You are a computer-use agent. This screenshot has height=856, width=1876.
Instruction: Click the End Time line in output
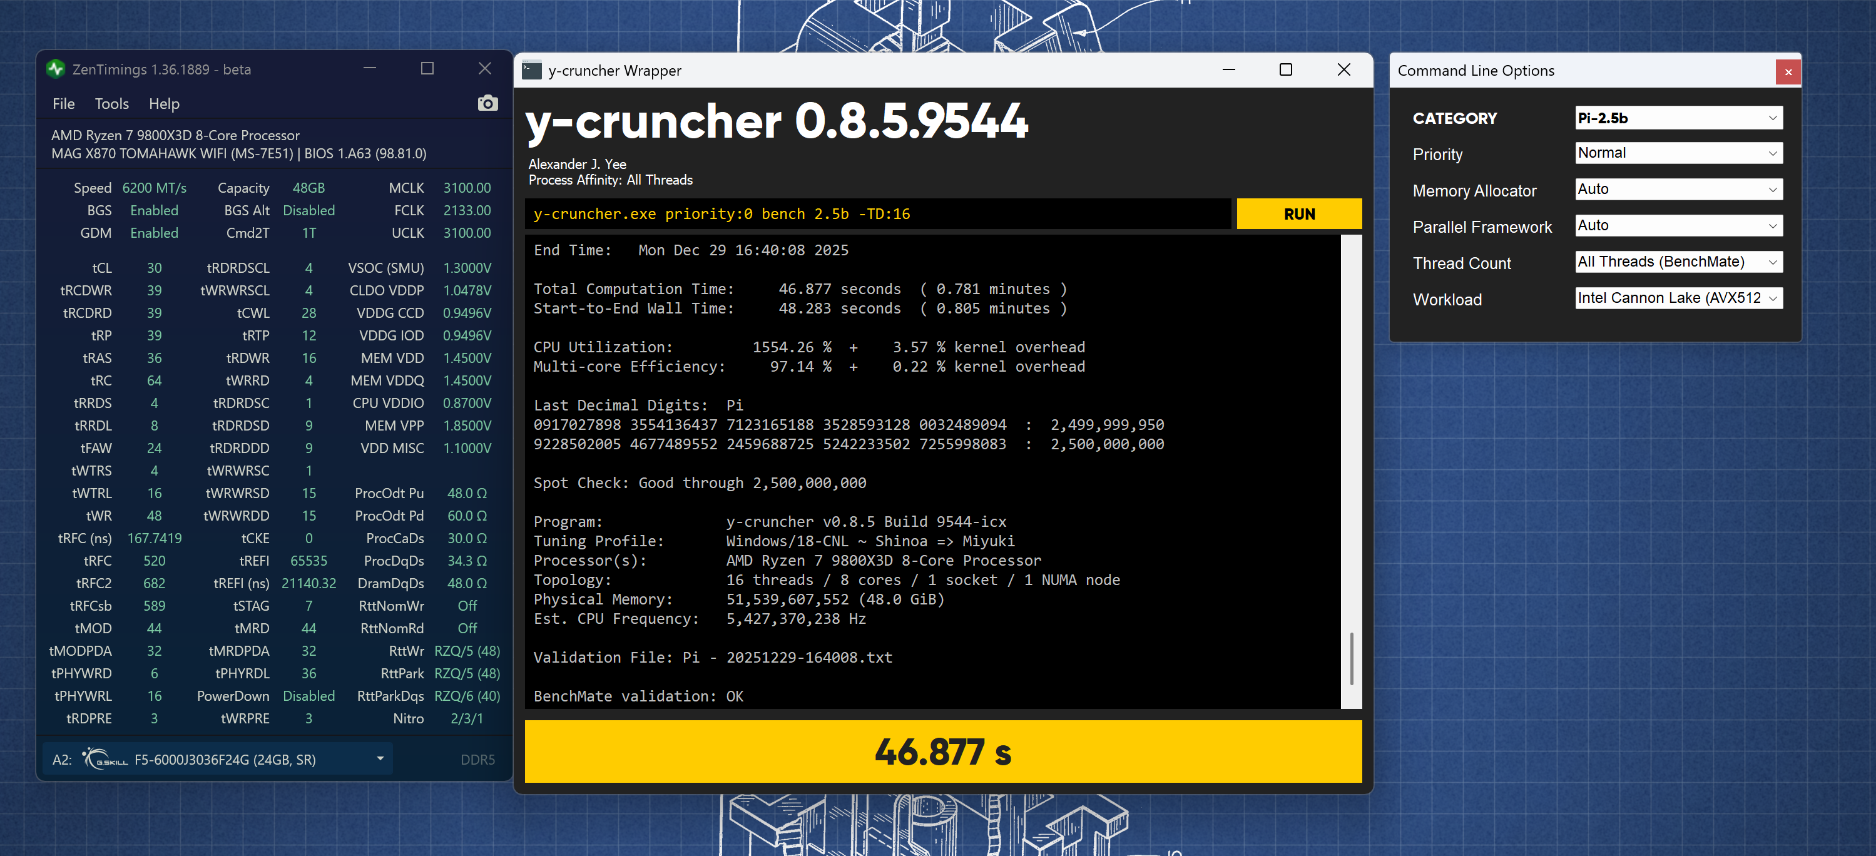click(691, 251)
